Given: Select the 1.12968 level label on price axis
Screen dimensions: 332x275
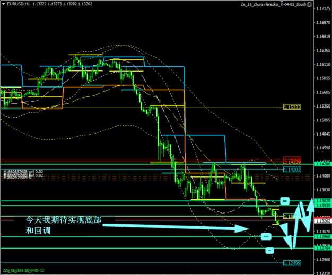Looking at the screenshot, I should click(322, 237).
